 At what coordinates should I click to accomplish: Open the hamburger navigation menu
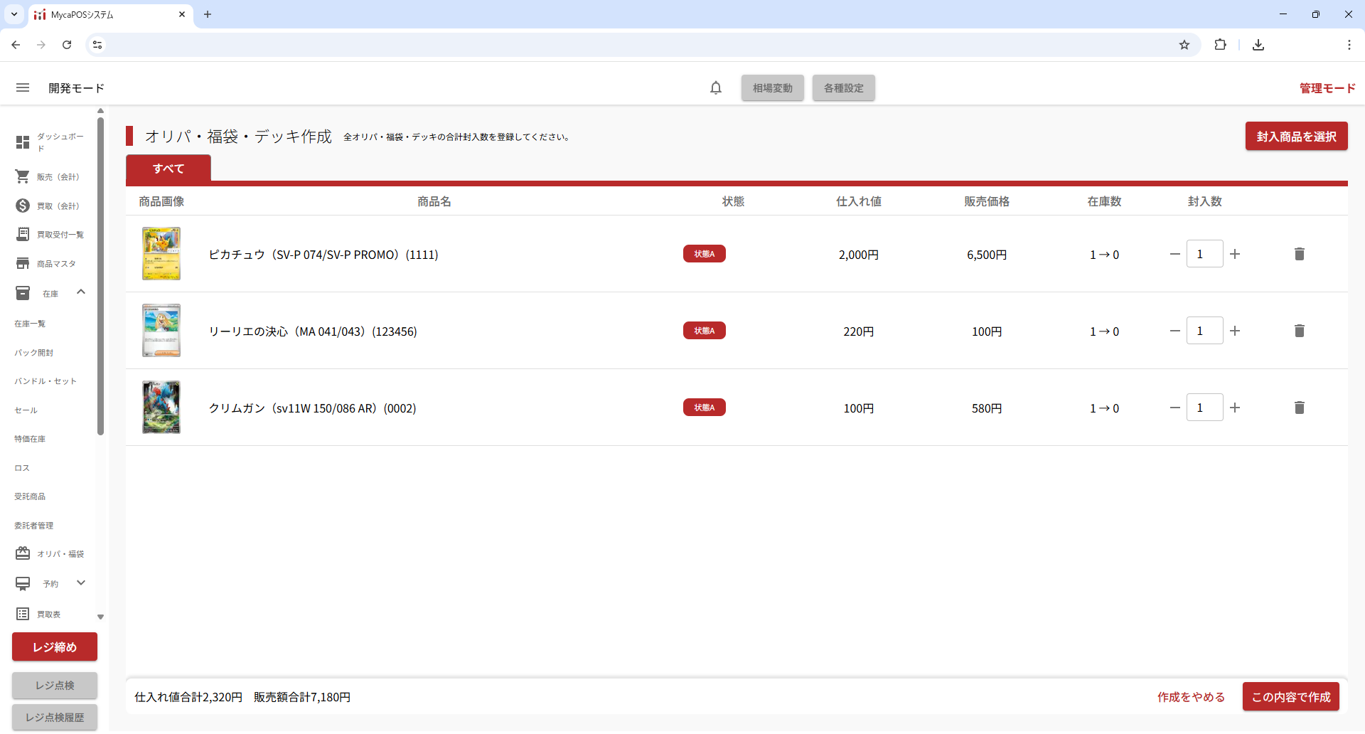[x=23, y=87]
